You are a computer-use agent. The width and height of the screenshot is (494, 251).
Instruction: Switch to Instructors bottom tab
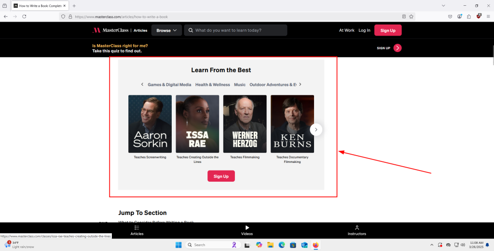(357, 230)
